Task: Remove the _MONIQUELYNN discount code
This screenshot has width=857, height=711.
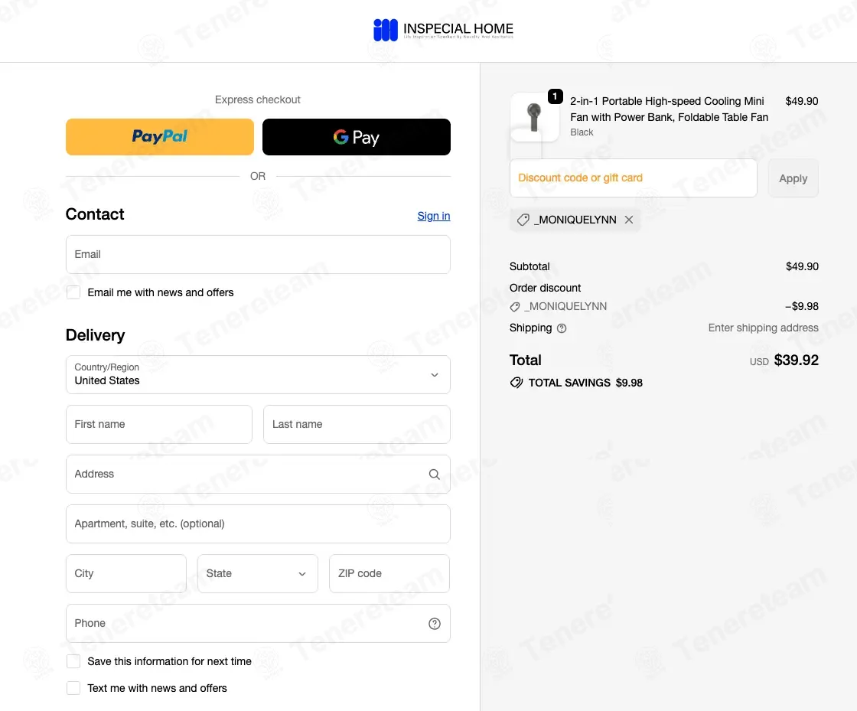Action: (x=629, y=220)
